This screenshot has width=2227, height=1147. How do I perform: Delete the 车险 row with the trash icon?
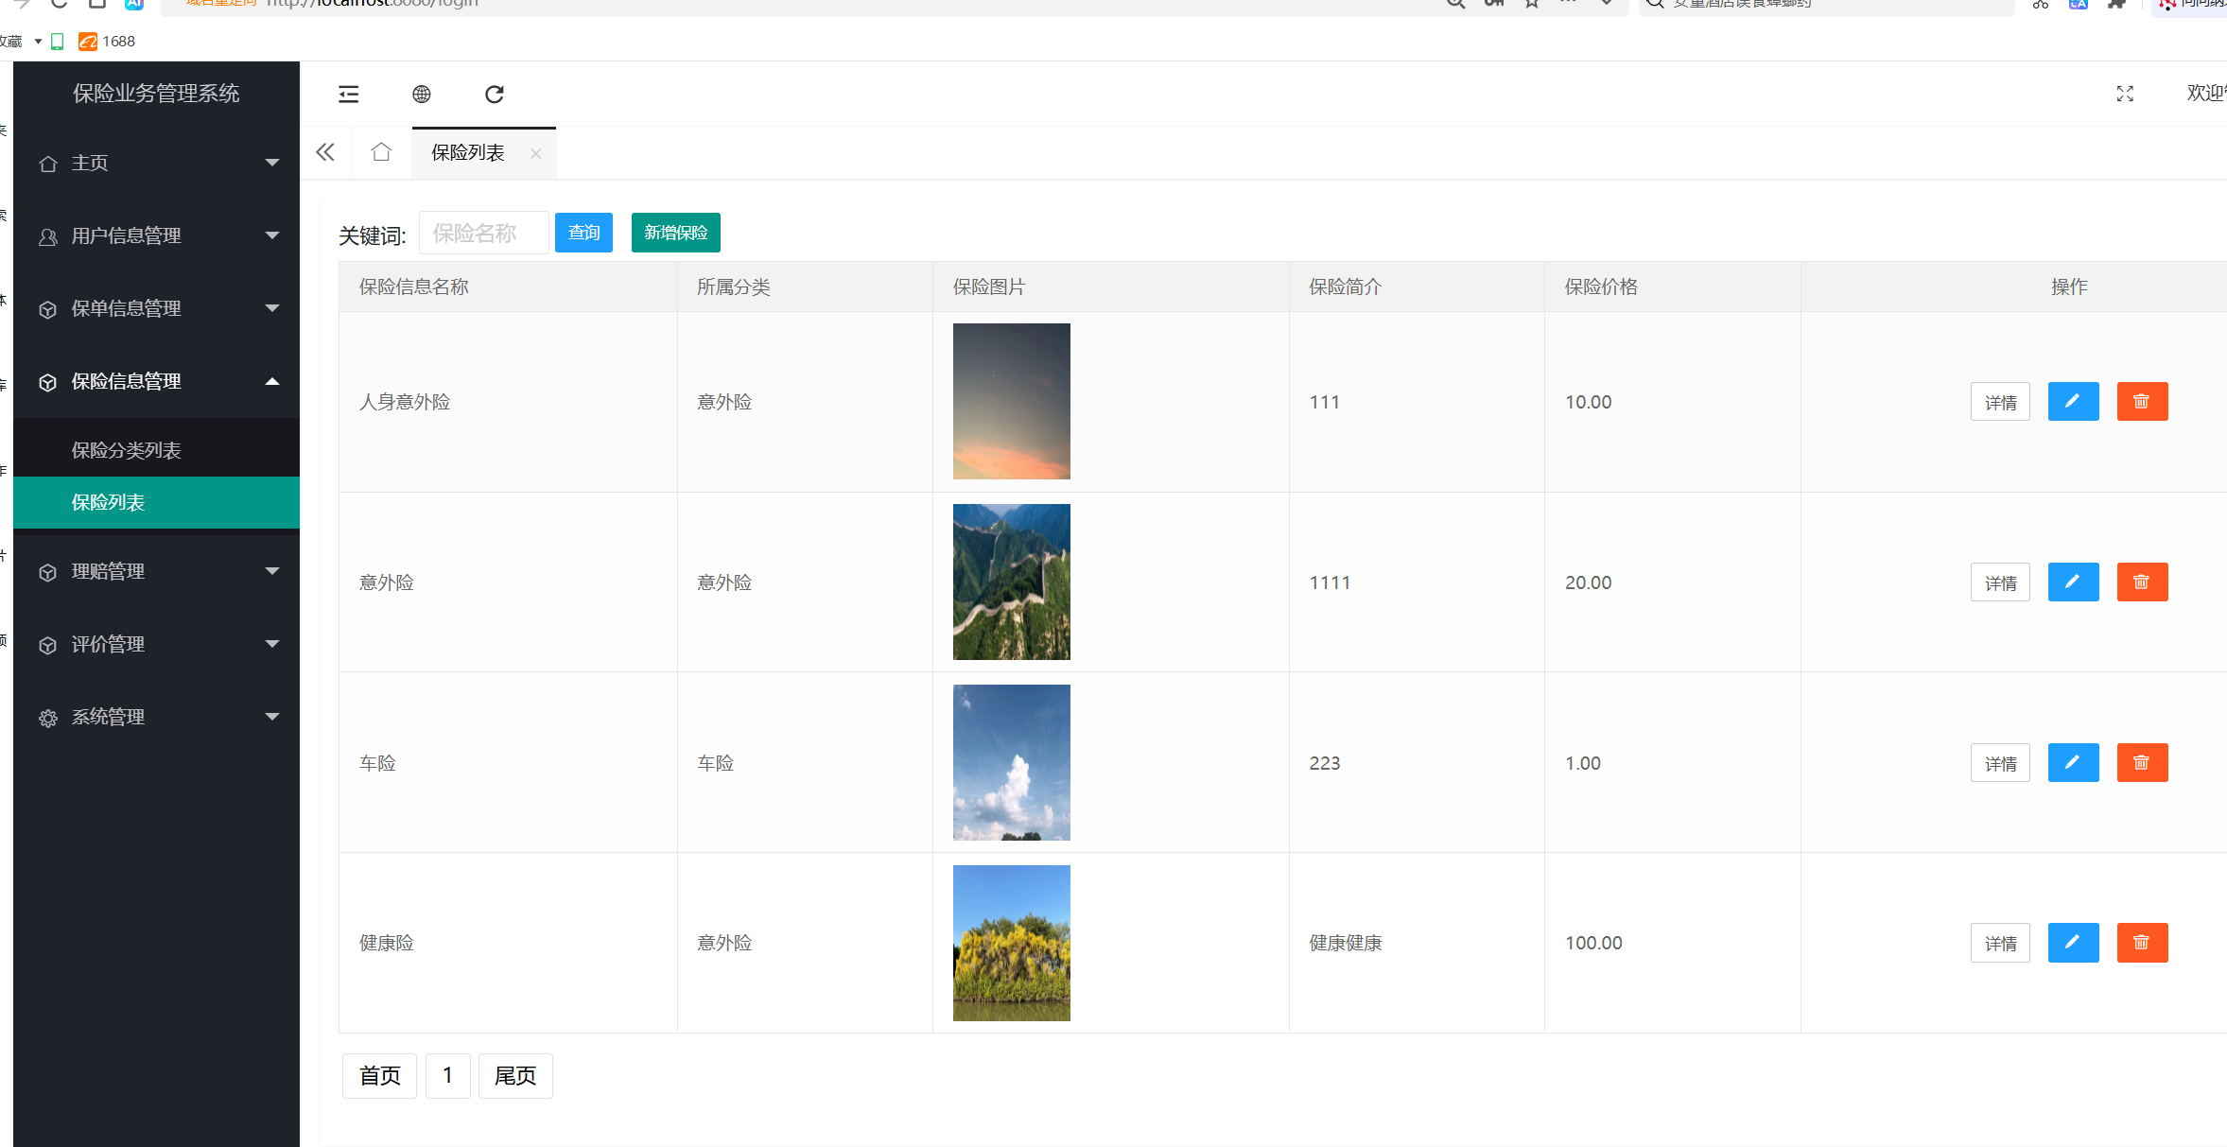coord(2142,763)
